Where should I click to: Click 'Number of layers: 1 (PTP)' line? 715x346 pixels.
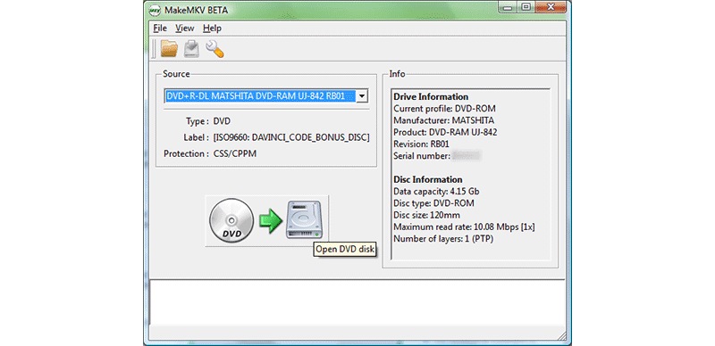(x=443, y=239)
